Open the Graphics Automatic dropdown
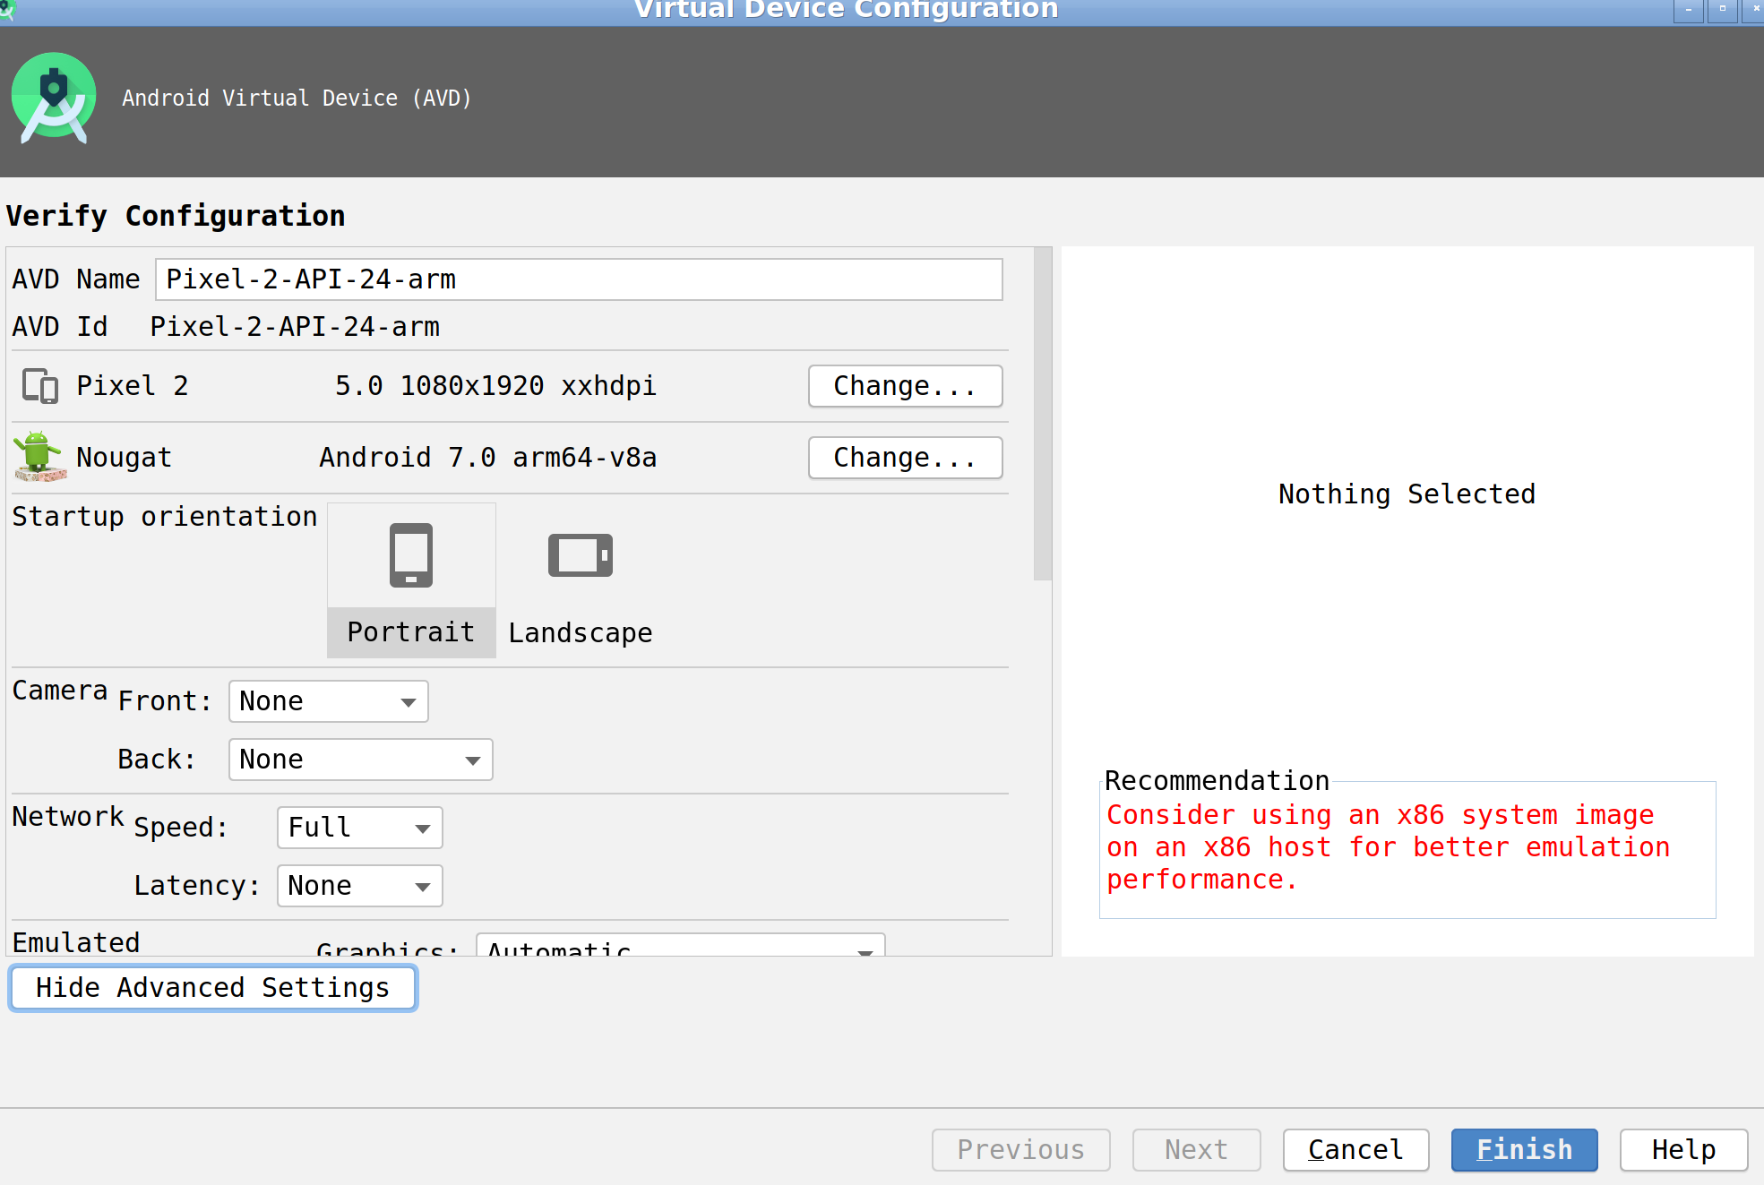Viewport: 1764px width, 1185px height. pos(681,945)
